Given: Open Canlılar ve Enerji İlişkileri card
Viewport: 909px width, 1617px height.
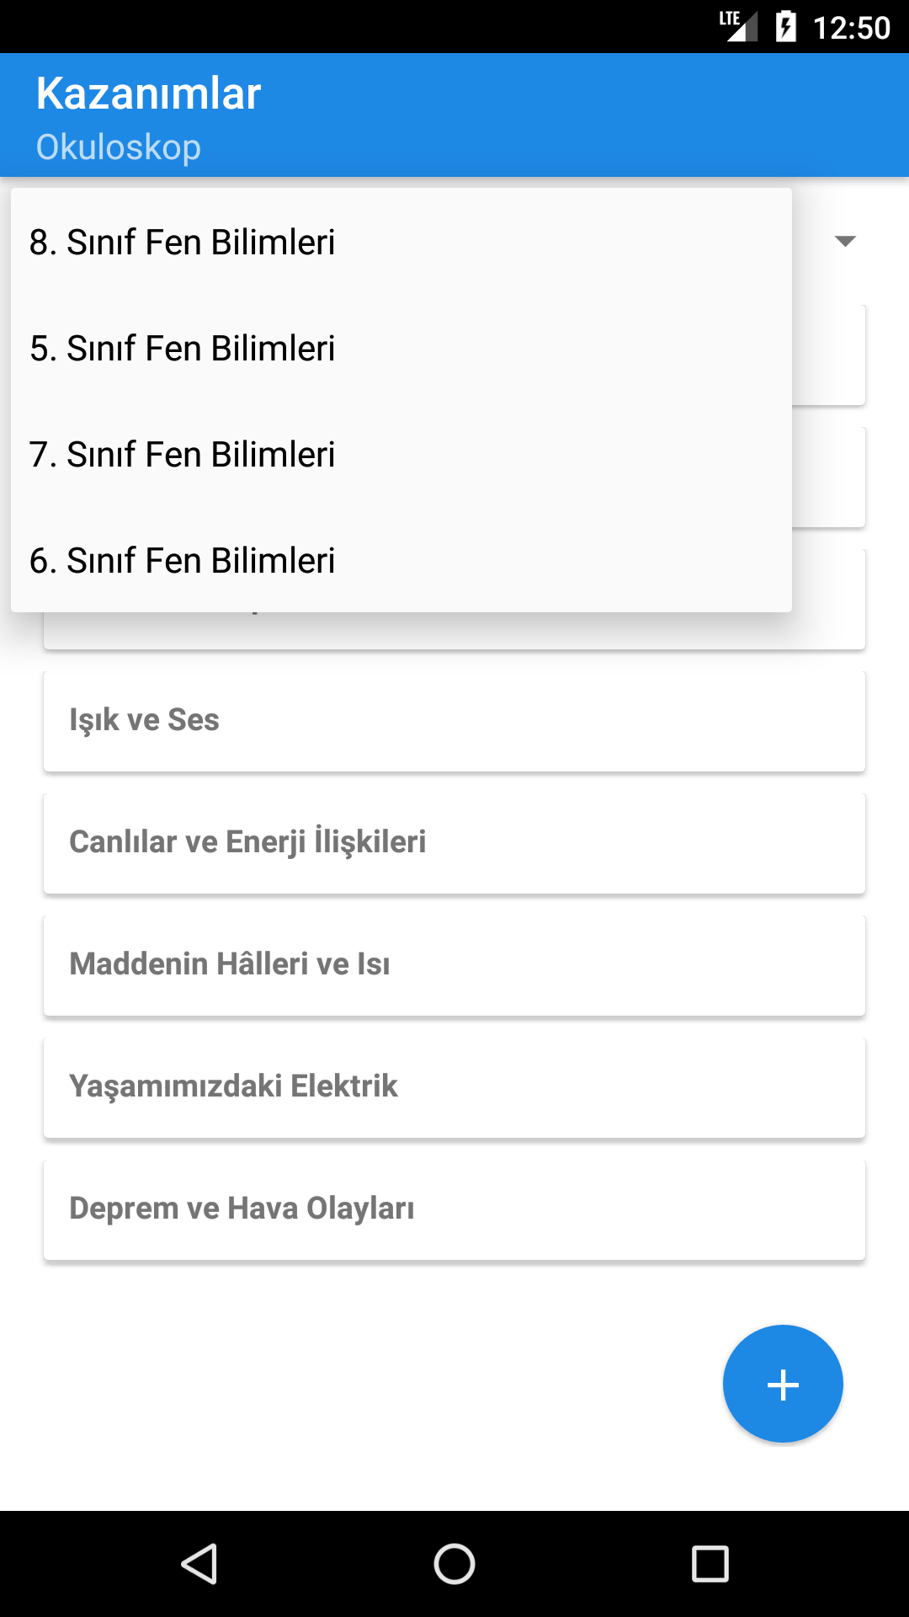Looking at the screenshot, I should tap(454, 843).
